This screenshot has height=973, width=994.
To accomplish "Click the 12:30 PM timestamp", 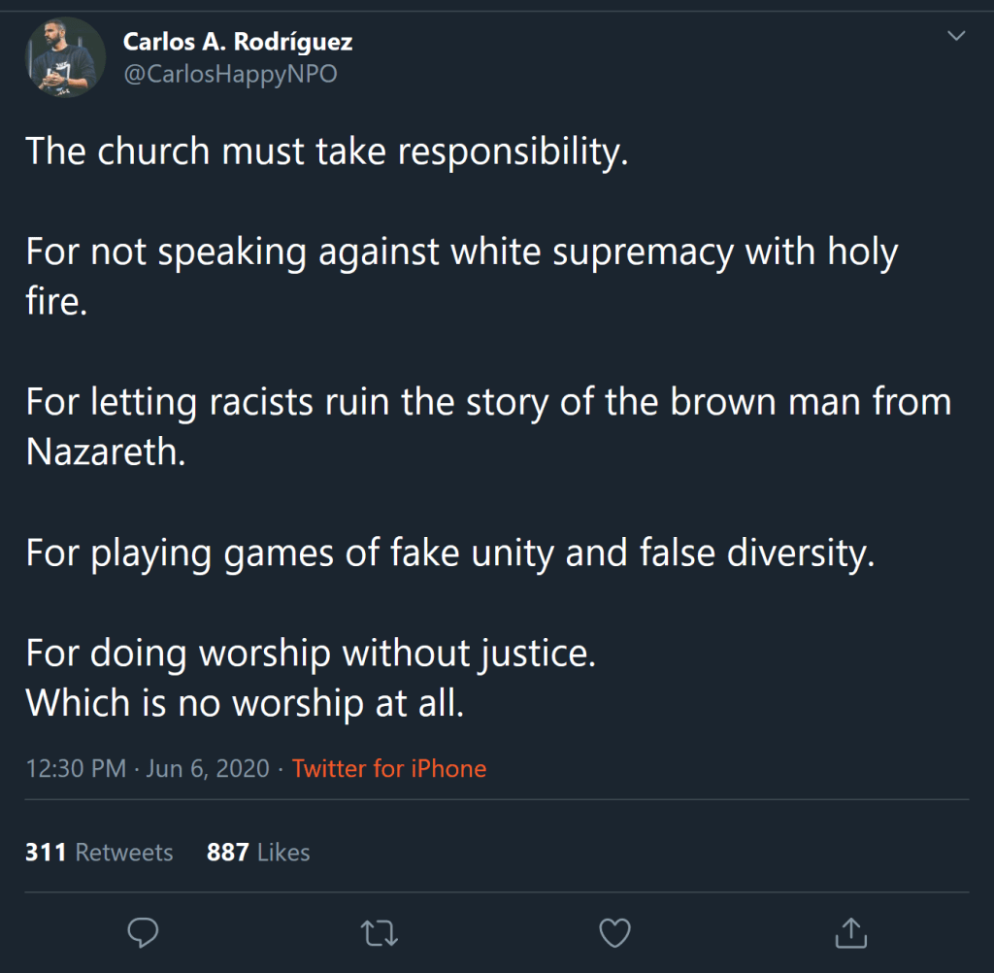I will [x=76, y=769].
